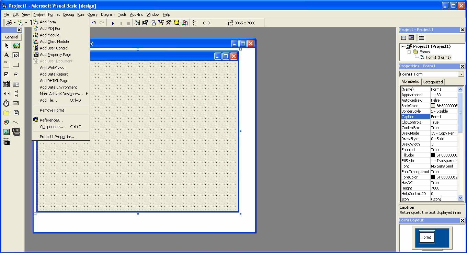Click the Break (pause) toolbar button
Viewport: 467px width, 253px height.
tap(121, 23)
